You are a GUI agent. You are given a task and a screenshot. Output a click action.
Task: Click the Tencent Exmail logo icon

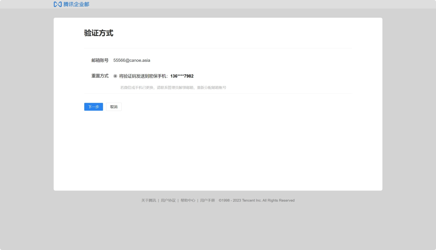click(57, 4)
